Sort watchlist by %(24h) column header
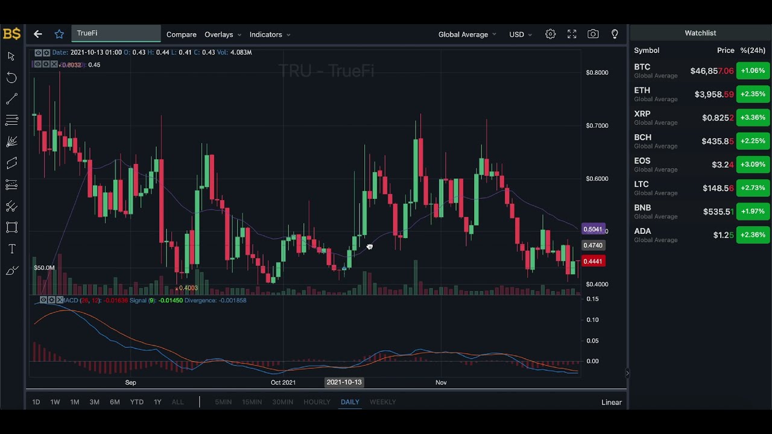Image resolution: width=772 pixels, height=434 pixels. tap(753, 51)
